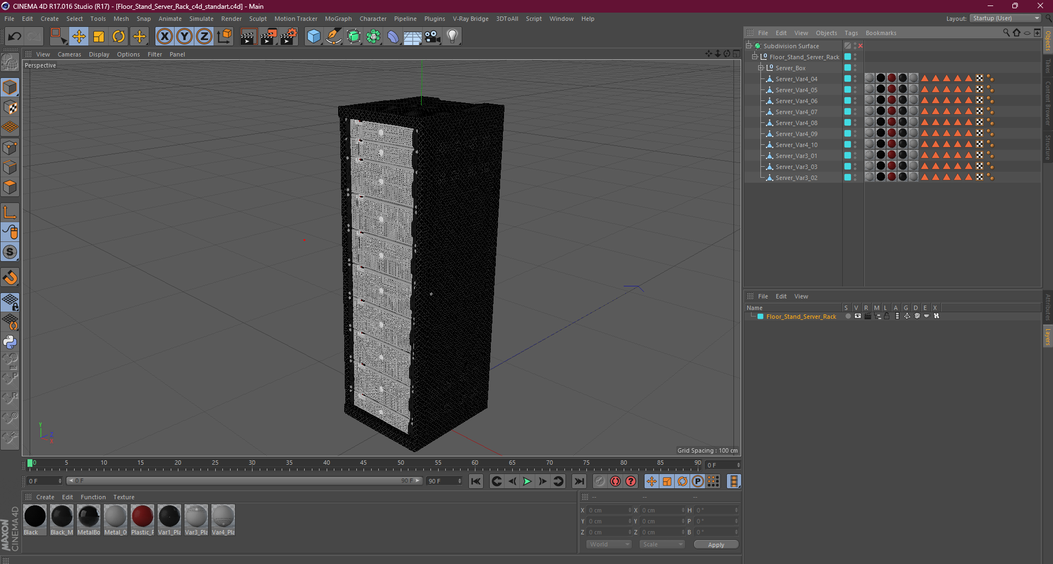This screenshot has width=1053, height=564.
Task: Go to start of animation
Action: (x=476, y=481)
